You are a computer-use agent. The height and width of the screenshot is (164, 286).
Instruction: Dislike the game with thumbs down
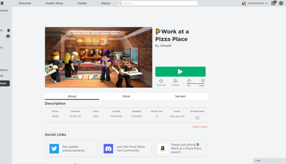[x=203, y=81]
